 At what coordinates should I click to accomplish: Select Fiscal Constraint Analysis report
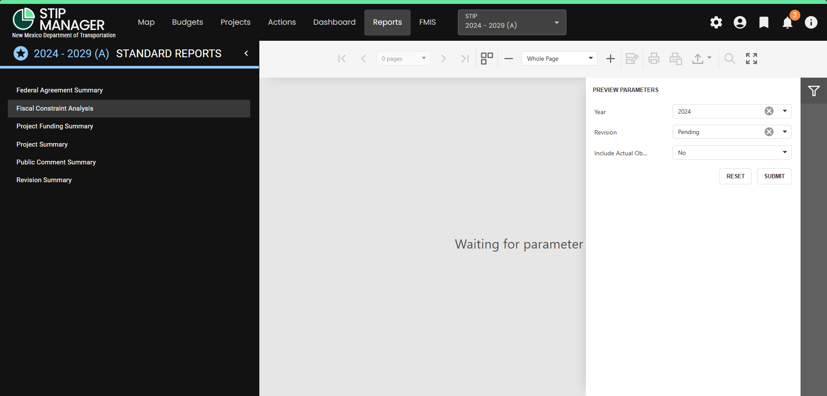(x=129, y=108)
